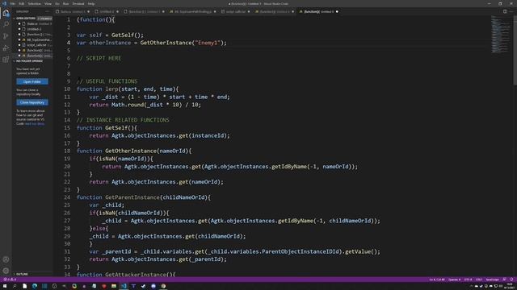Click the Open Folder button
This screenshot has height=290, width=517.
tap(32, 81)
